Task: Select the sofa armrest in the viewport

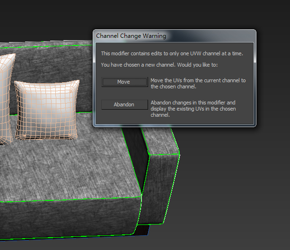Action: click(161, 175)
